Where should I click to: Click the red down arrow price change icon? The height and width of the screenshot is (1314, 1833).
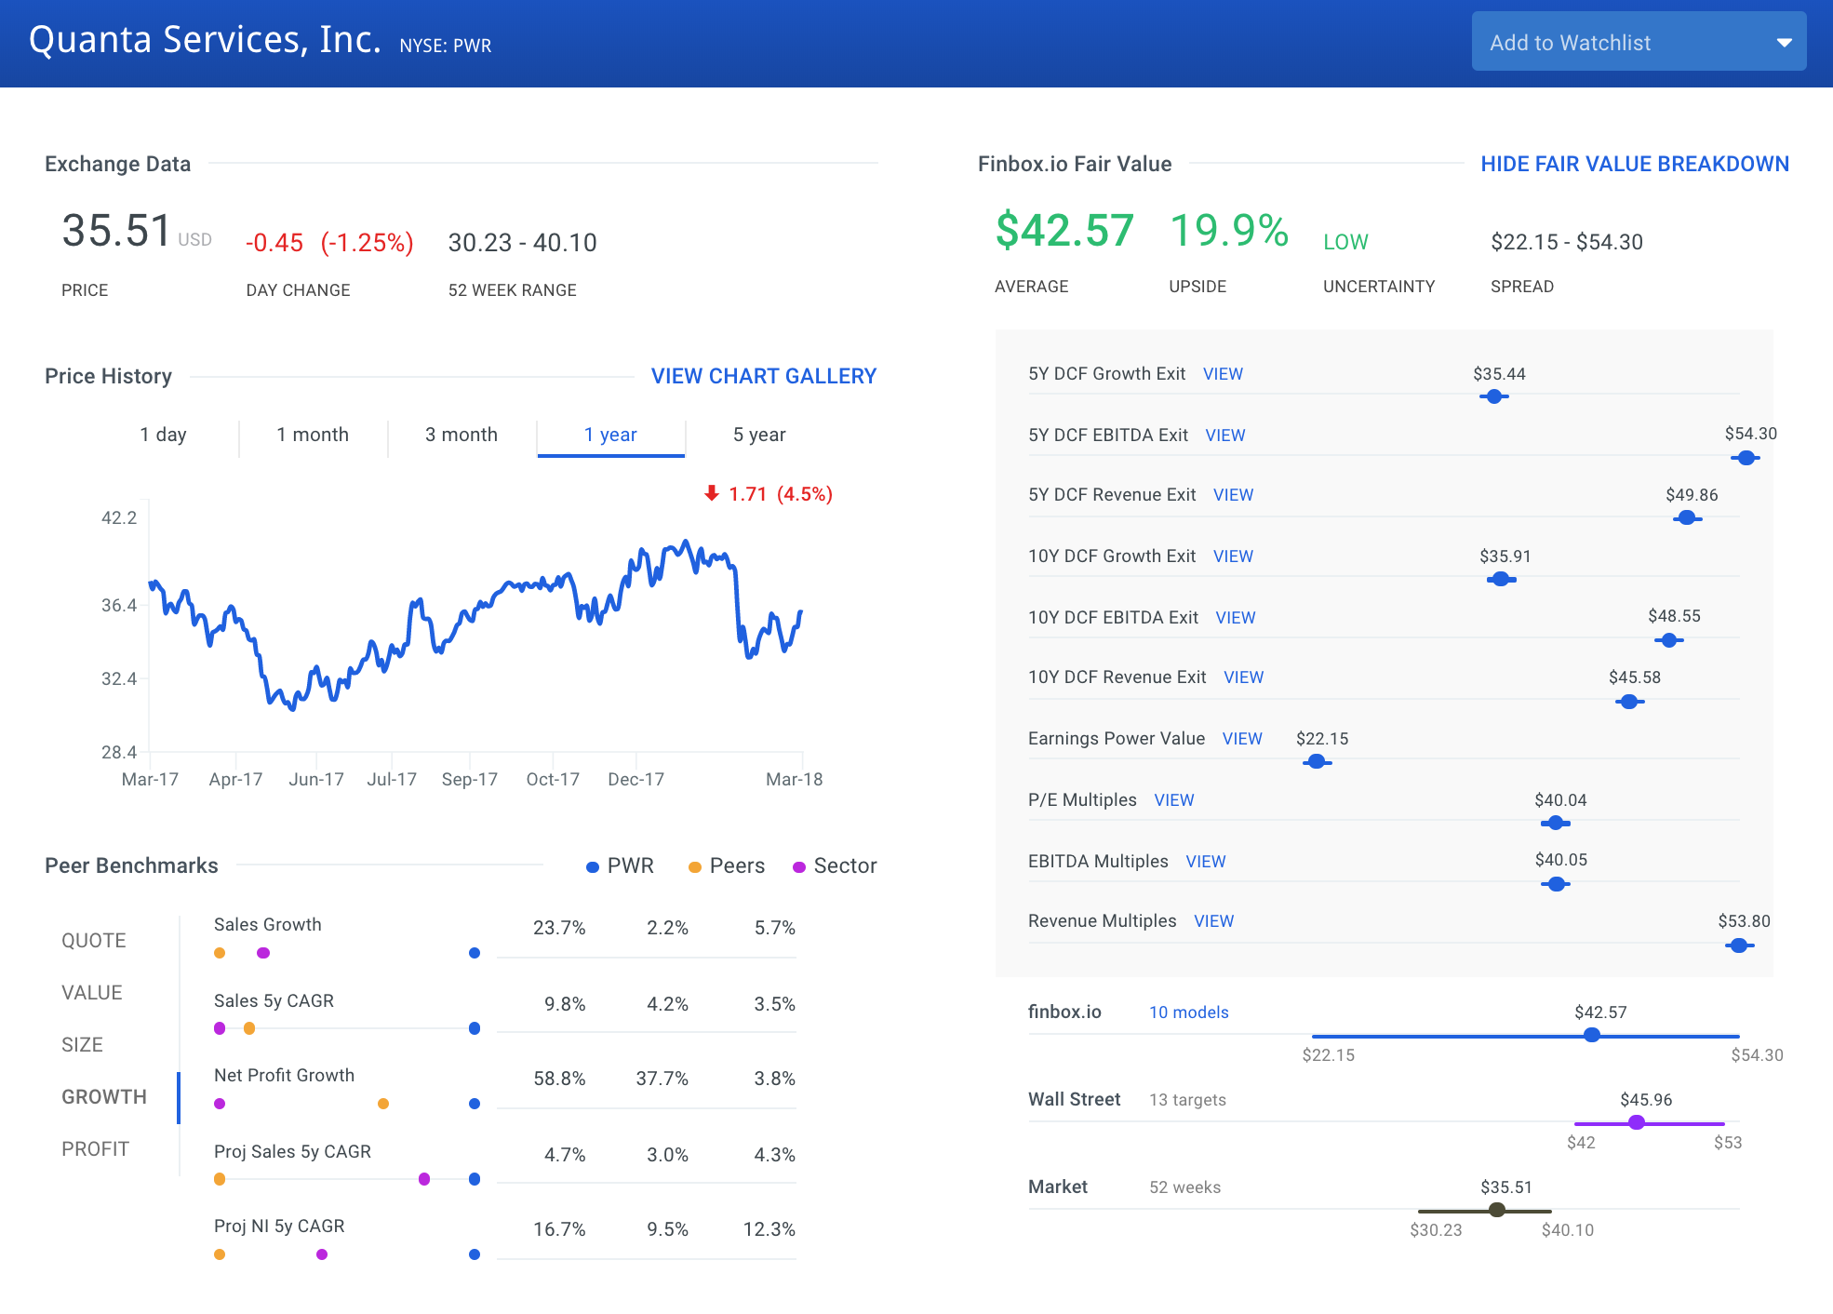pos(712,493)
